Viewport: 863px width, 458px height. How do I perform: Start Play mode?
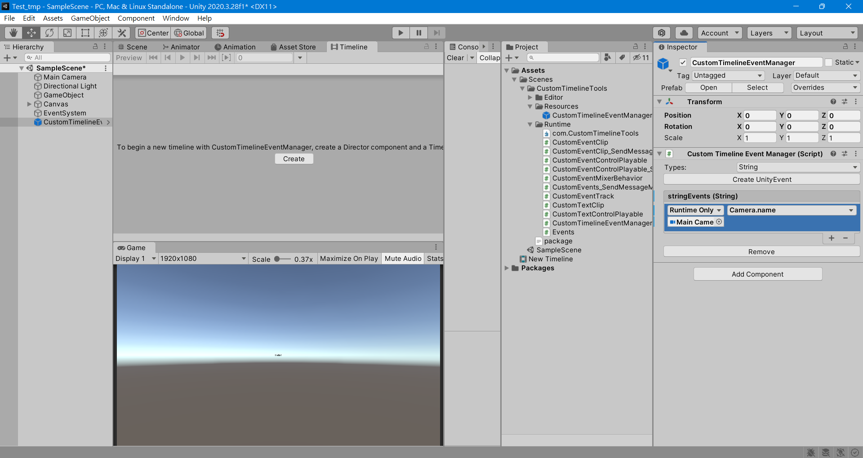(400, 33)
